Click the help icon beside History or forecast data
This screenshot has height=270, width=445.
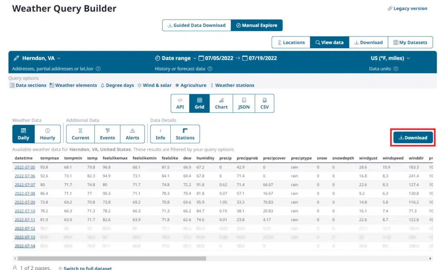tap(210, 69)
